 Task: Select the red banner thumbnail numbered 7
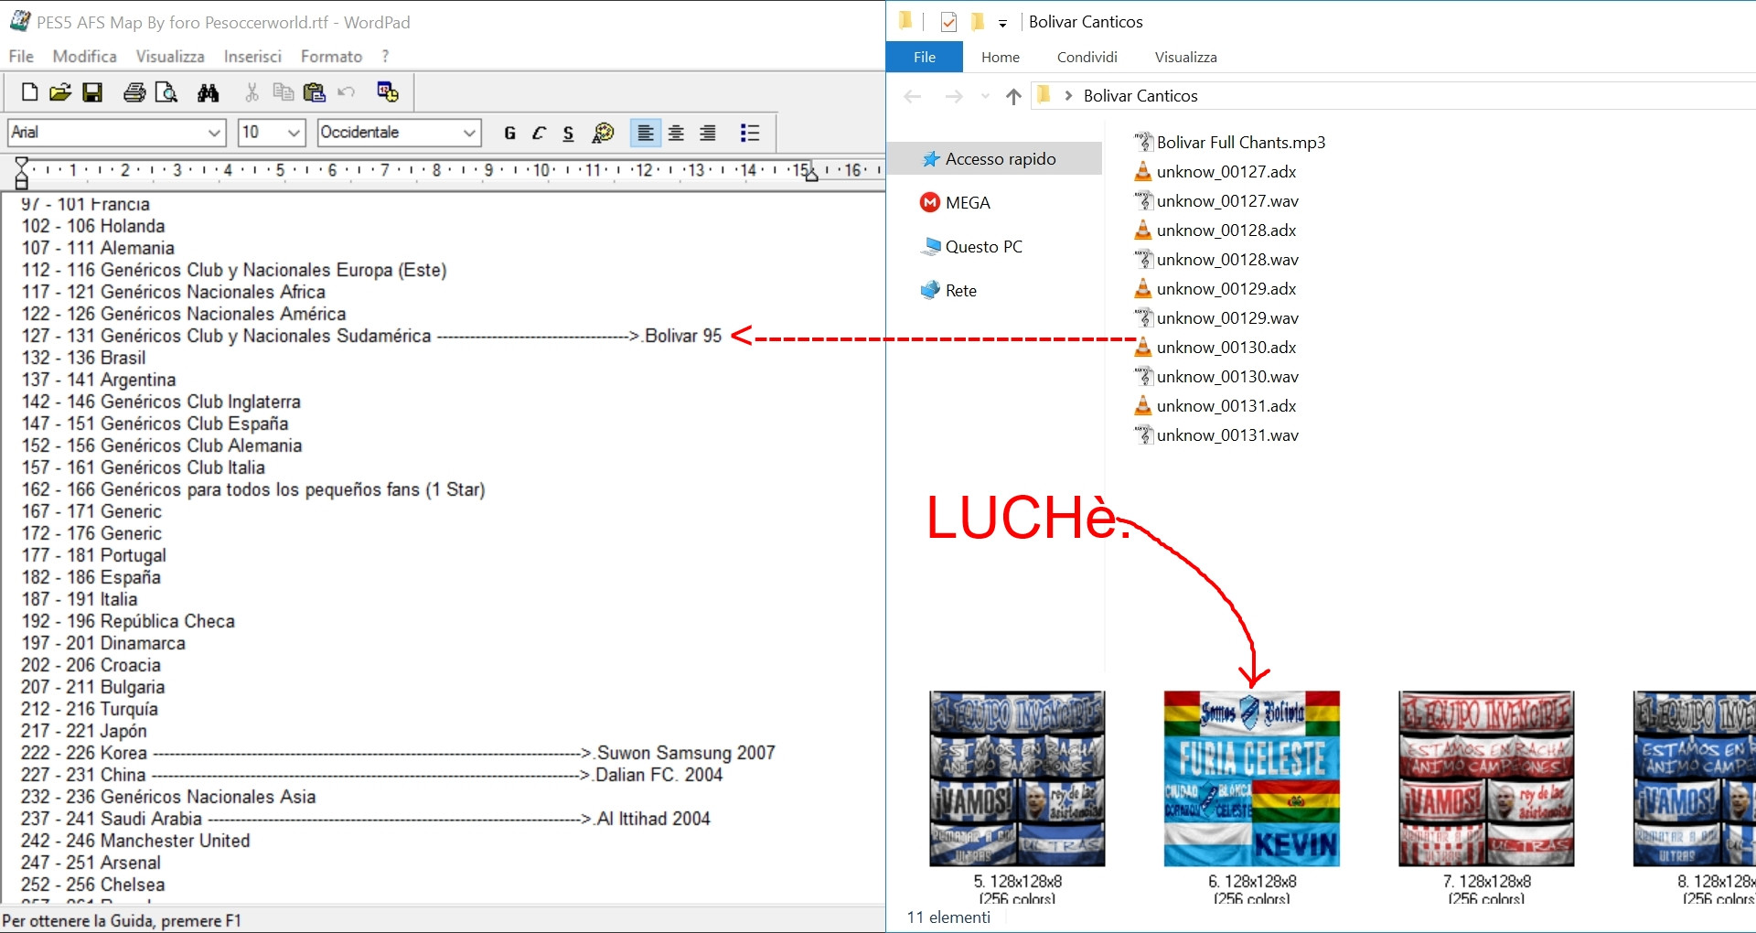1486,778
